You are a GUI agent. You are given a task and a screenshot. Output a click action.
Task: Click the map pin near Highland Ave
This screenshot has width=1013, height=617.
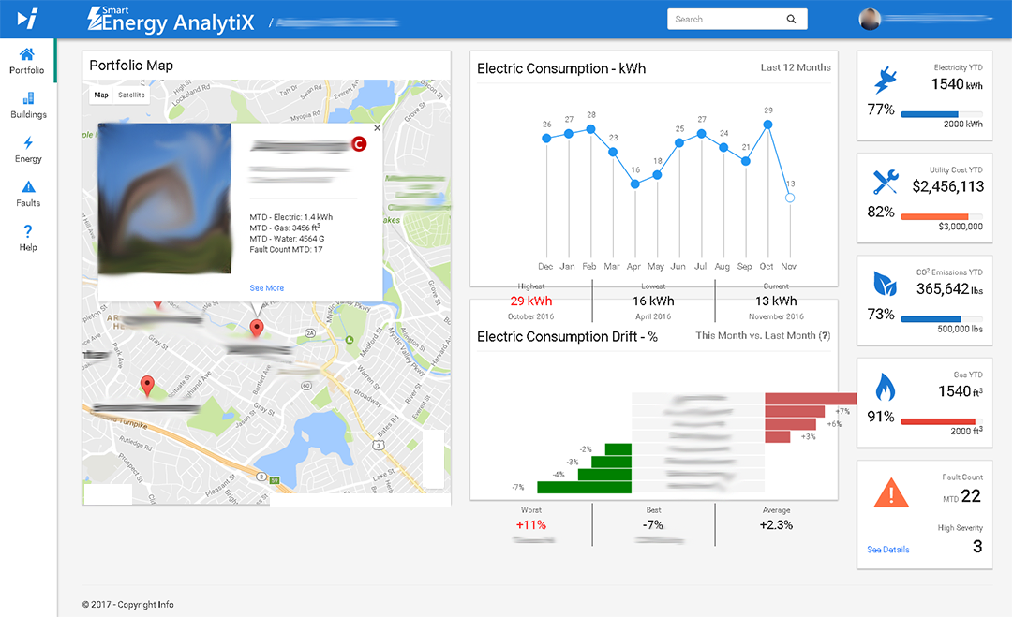point(147,386)
